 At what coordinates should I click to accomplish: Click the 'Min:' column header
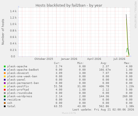coord(81,63)
